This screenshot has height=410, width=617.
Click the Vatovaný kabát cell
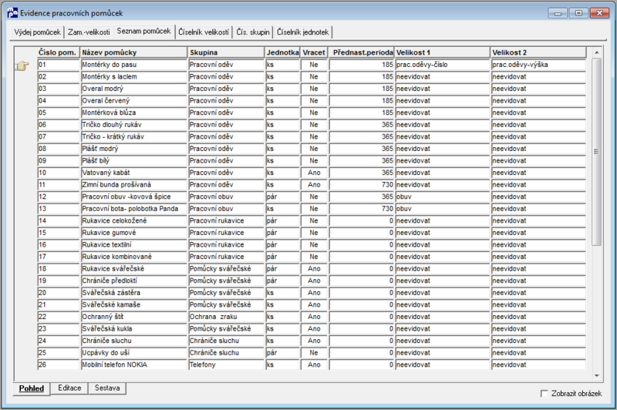coord(133,173)
